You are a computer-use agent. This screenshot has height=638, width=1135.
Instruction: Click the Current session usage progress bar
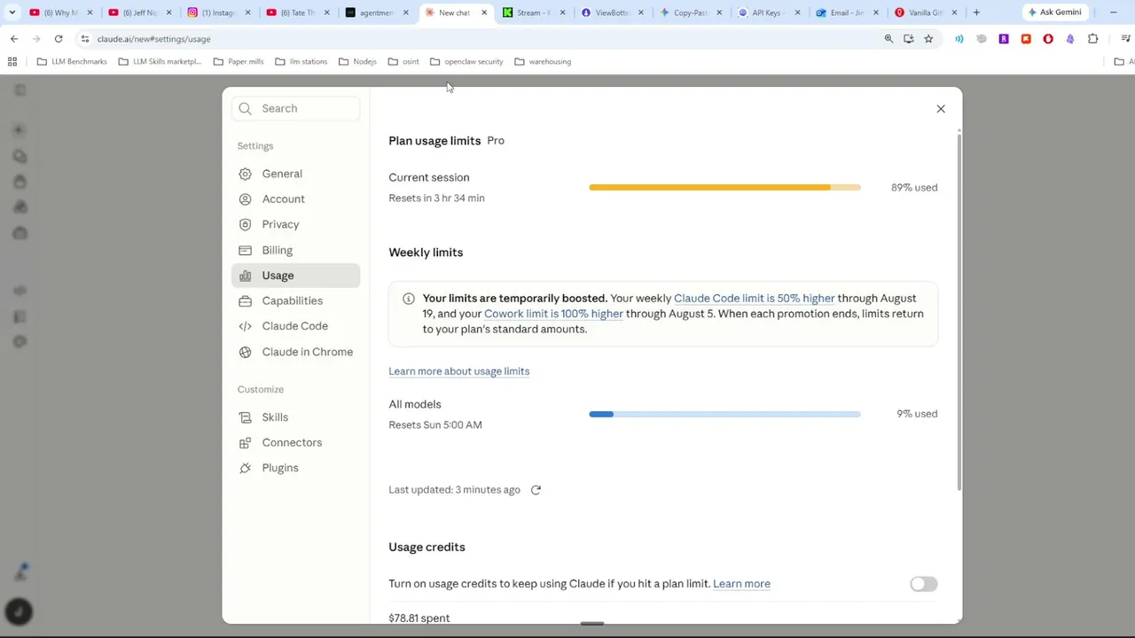[x=724, y=188]
